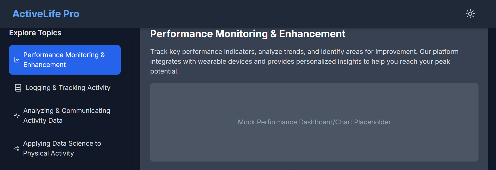Click the line chart icon in active topic
The image size is (496, 170).
coord(17,60)
